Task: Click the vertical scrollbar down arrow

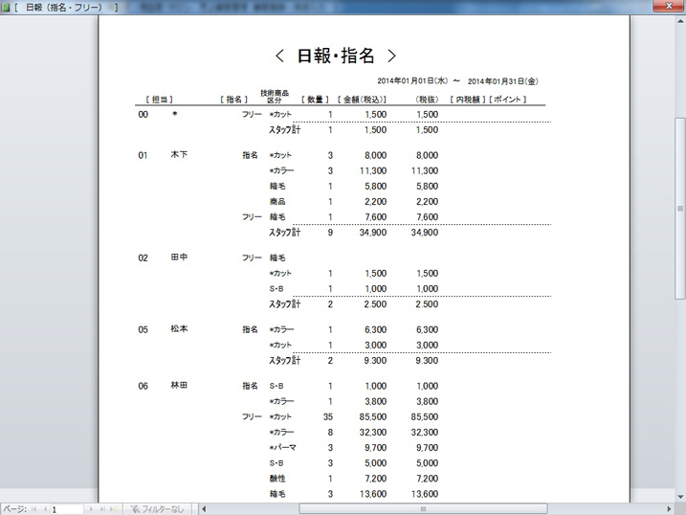Action: [x=680, y=497]
